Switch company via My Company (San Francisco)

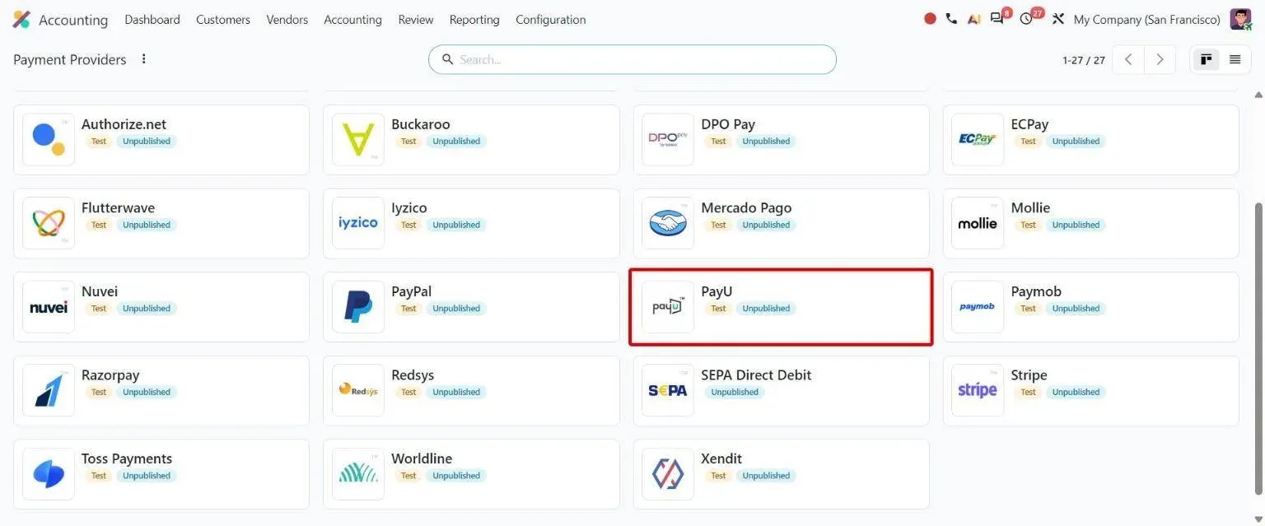pyautogui.click(x=1147, y=19)
